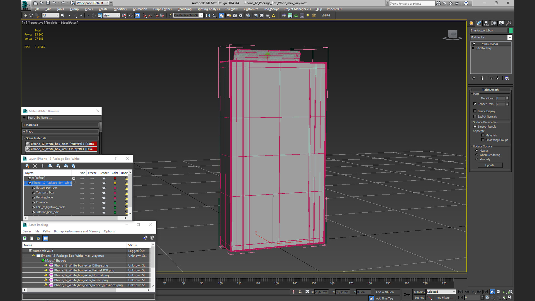
Task: Toggle Smooth Result checkbox
Action: 475,127
